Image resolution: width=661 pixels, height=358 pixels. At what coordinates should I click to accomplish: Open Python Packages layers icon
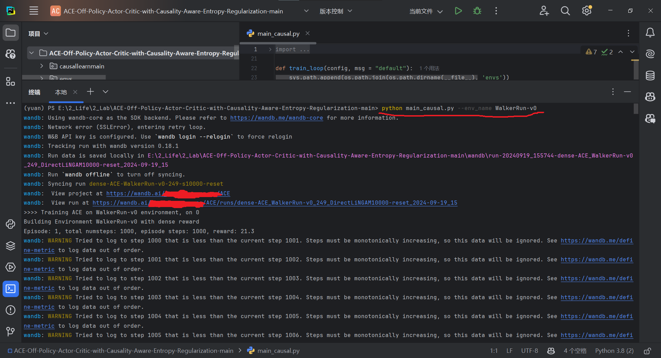(11, 246)
